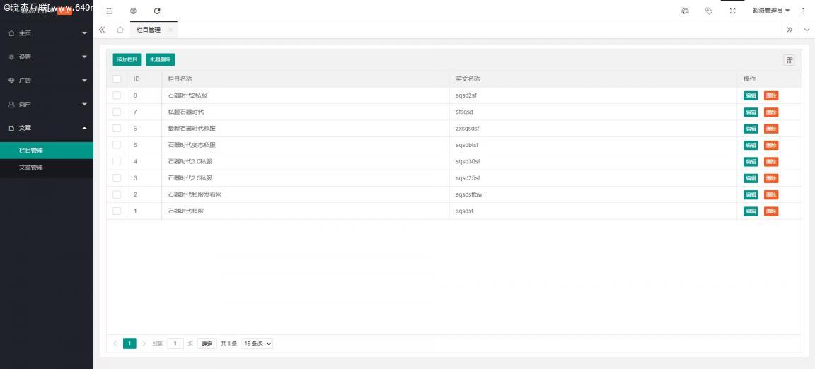
Task: Expand the 商户 sidebar menu
Action: point(47,105)
